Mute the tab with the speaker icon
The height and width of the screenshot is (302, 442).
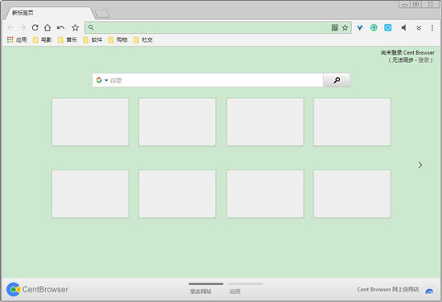[x=403, y=27]
